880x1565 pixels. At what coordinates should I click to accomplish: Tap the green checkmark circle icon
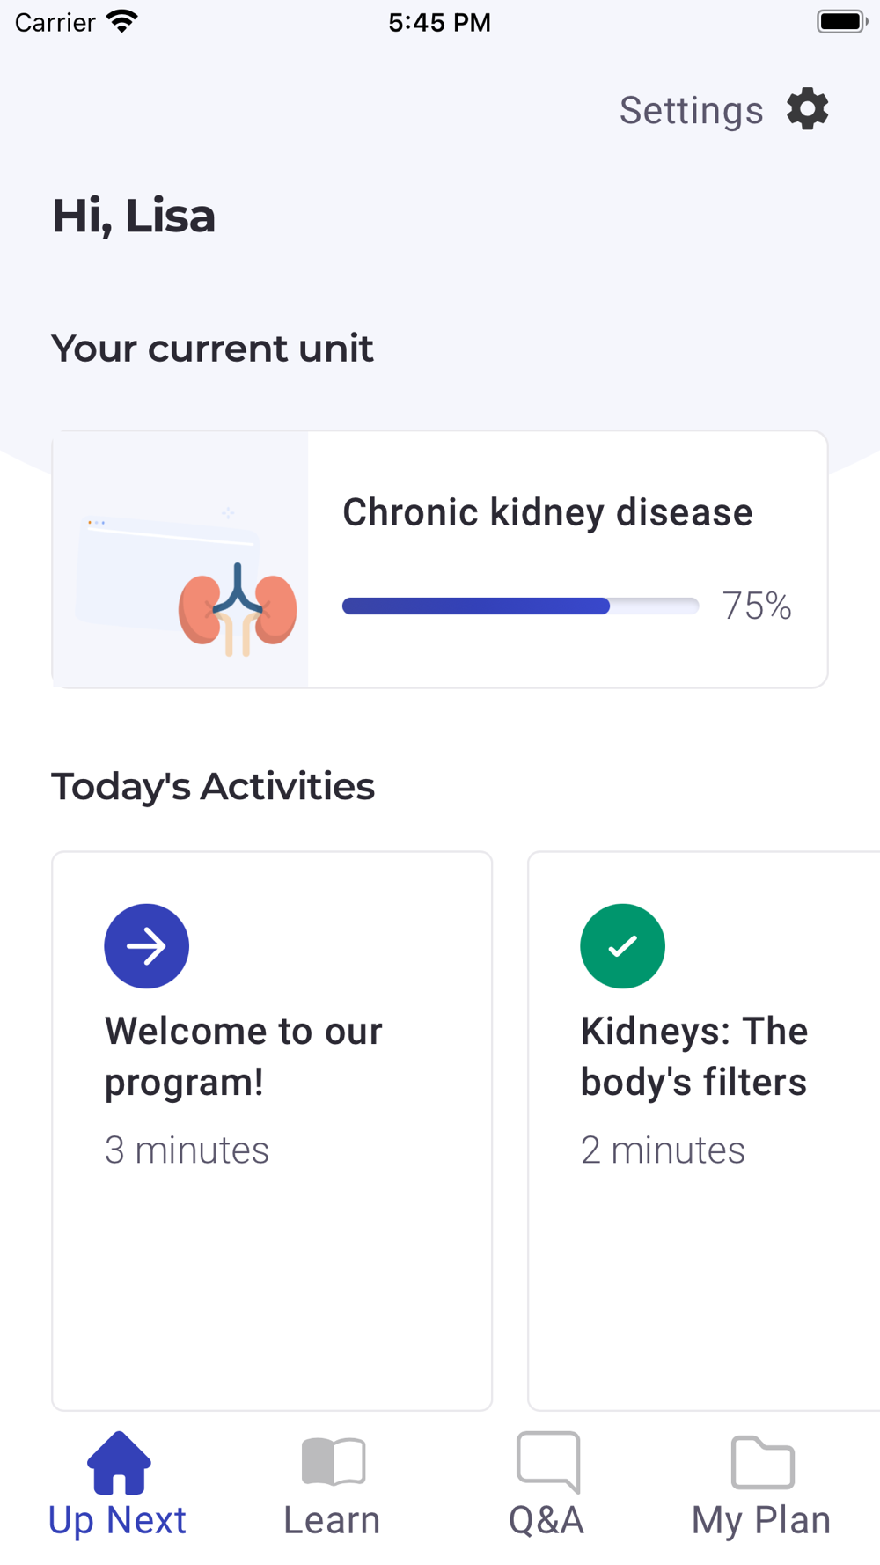(622, 946)
